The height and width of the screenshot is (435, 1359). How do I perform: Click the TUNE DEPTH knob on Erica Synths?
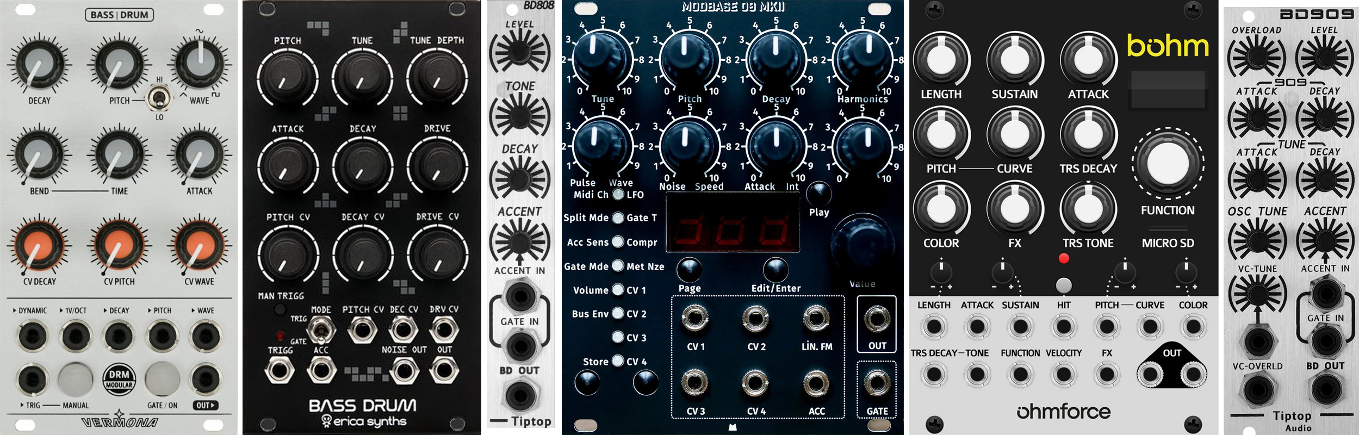click(x=437, y=79)
